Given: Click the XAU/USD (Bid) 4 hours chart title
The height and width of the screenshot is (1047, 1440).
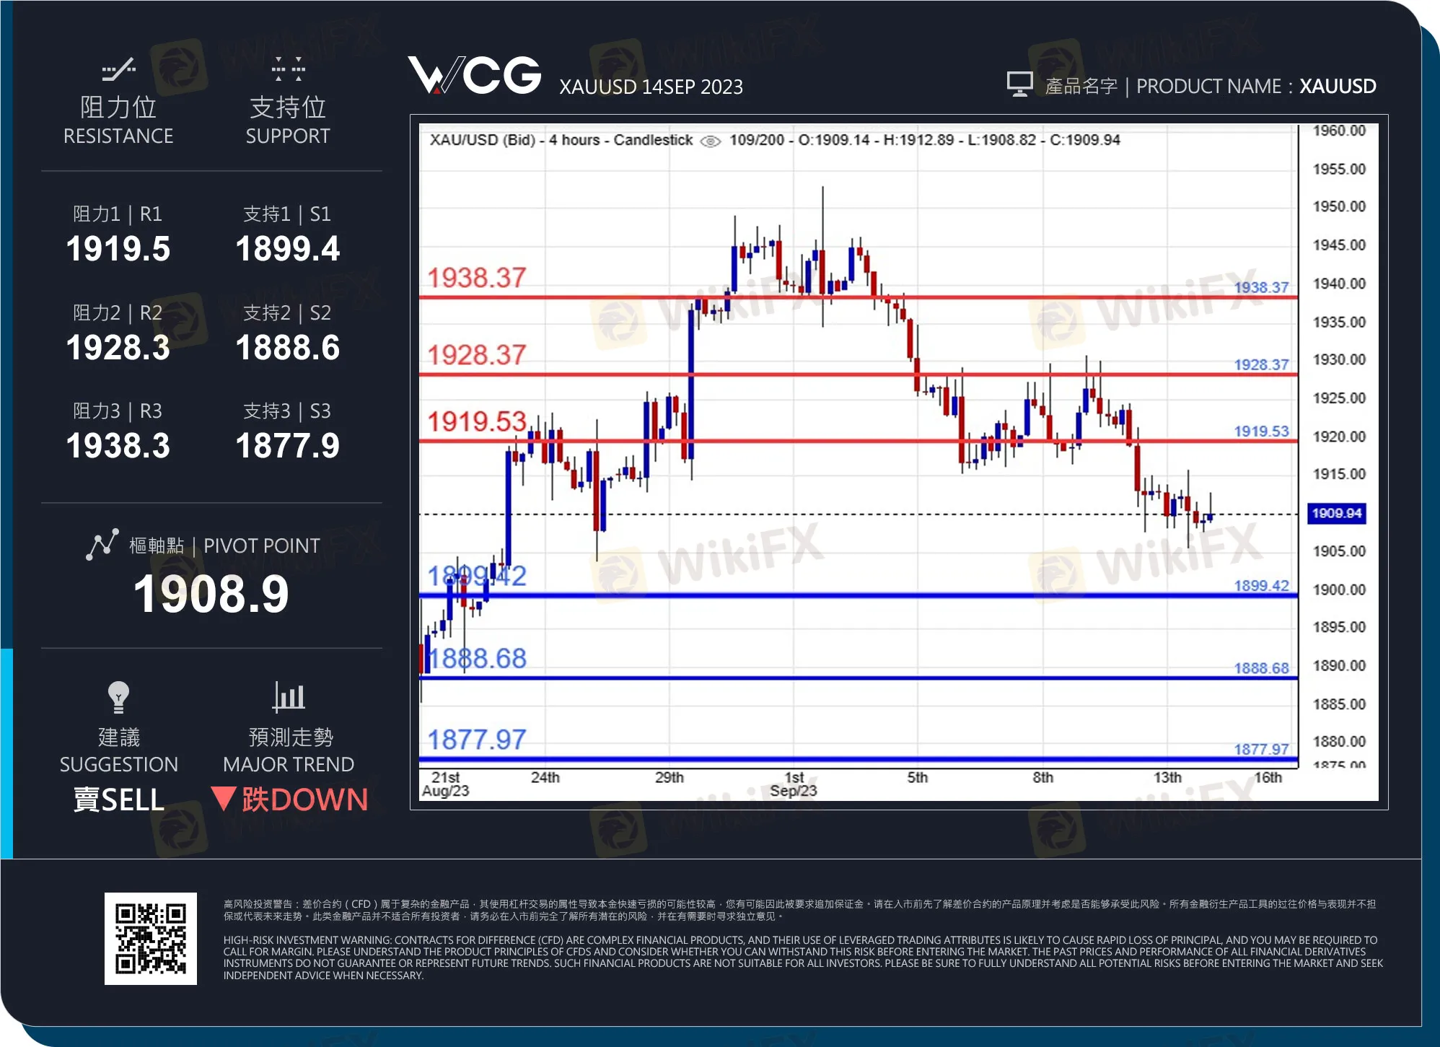Looking at the screenshot, I should [561, 140].
